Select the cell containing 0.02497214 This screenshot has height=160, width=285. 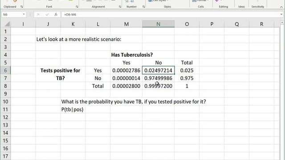pyautogui.click(x=159, y=70)
